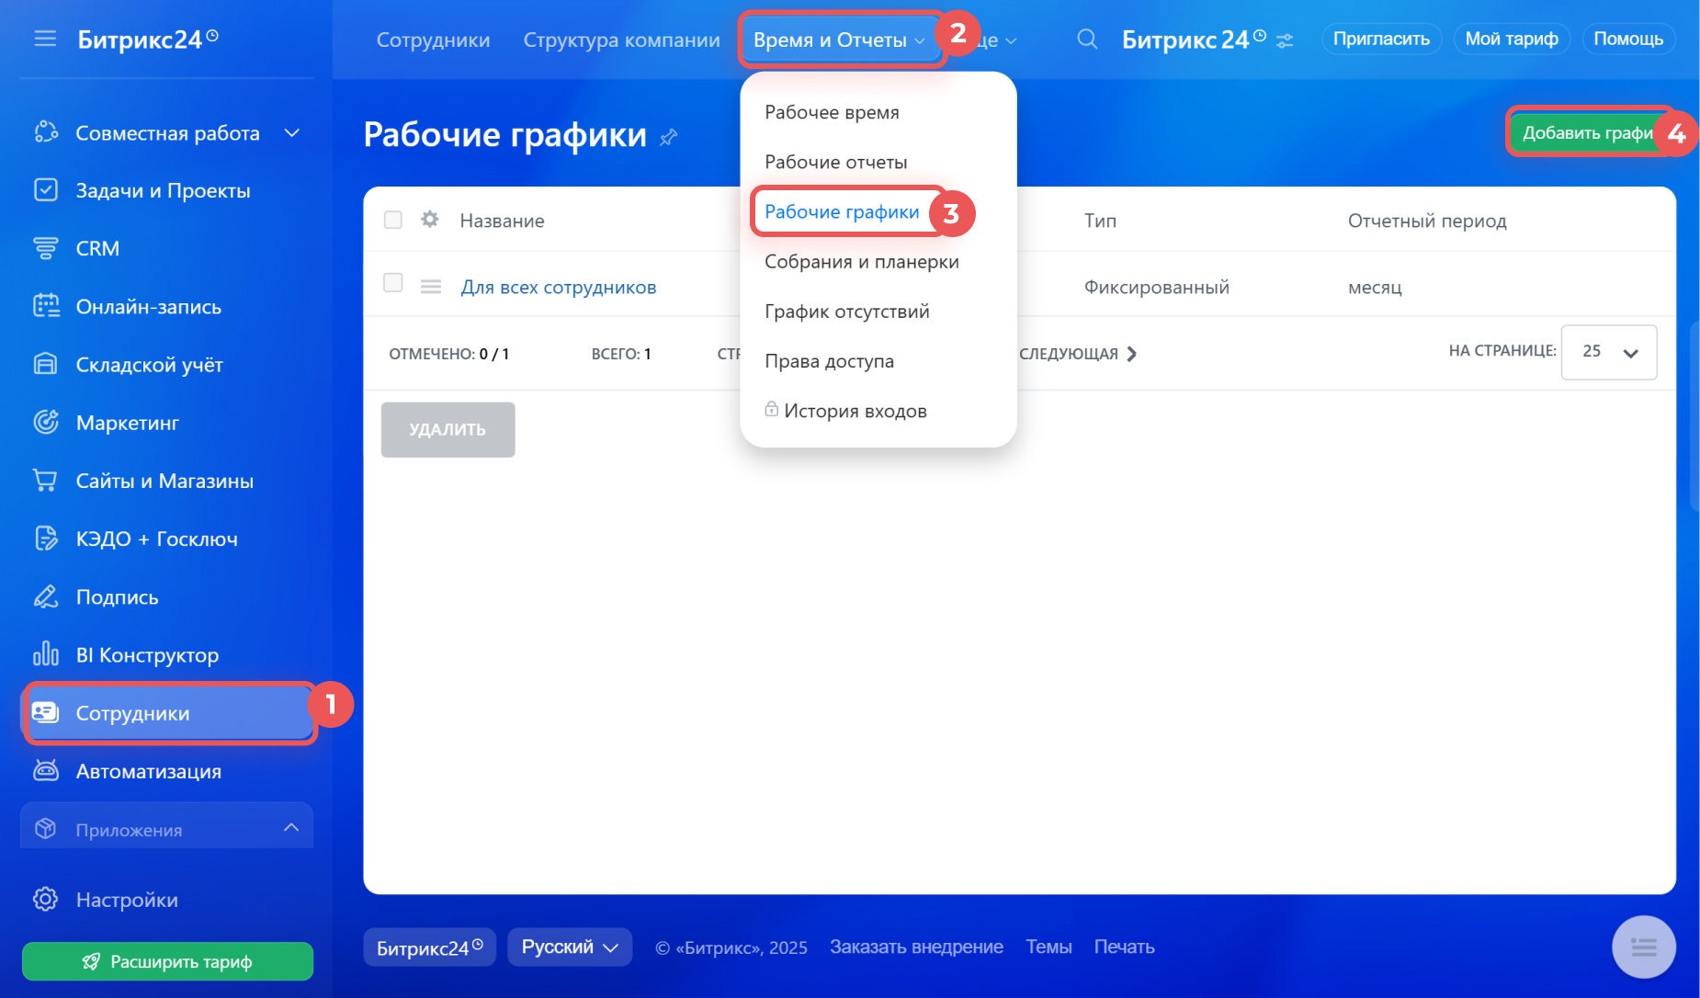Viewport: 1700px width, 998px height.
Task: Click the Пригласить button
Action: coord(1381,39)
